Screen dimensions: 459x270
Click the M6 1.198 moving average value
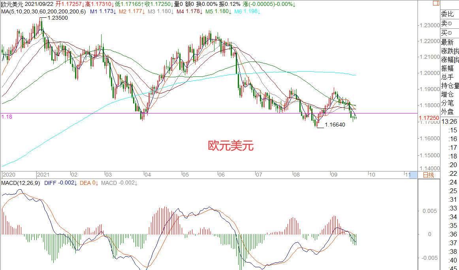coord(248,11)
